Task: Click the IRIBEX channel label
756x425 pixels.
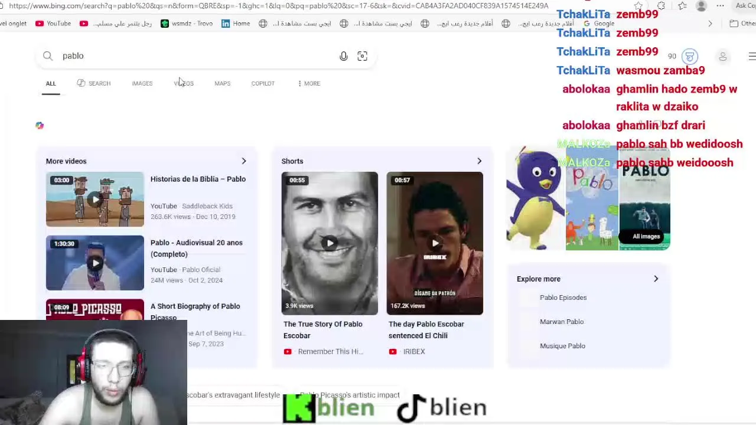Action: (414, 352)
